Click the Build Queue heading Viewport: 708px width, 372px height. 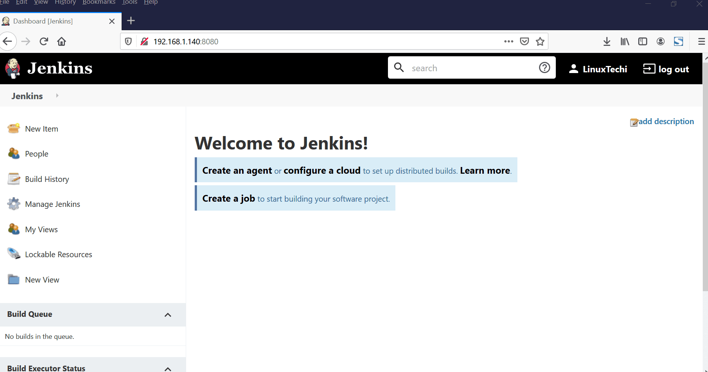30,314
